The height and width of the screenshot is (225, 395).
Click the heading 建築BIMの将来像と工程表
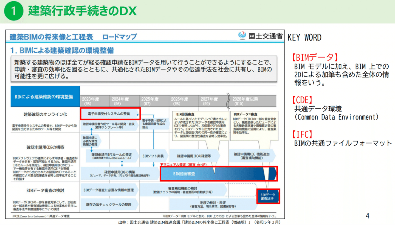tap(51, 37)
